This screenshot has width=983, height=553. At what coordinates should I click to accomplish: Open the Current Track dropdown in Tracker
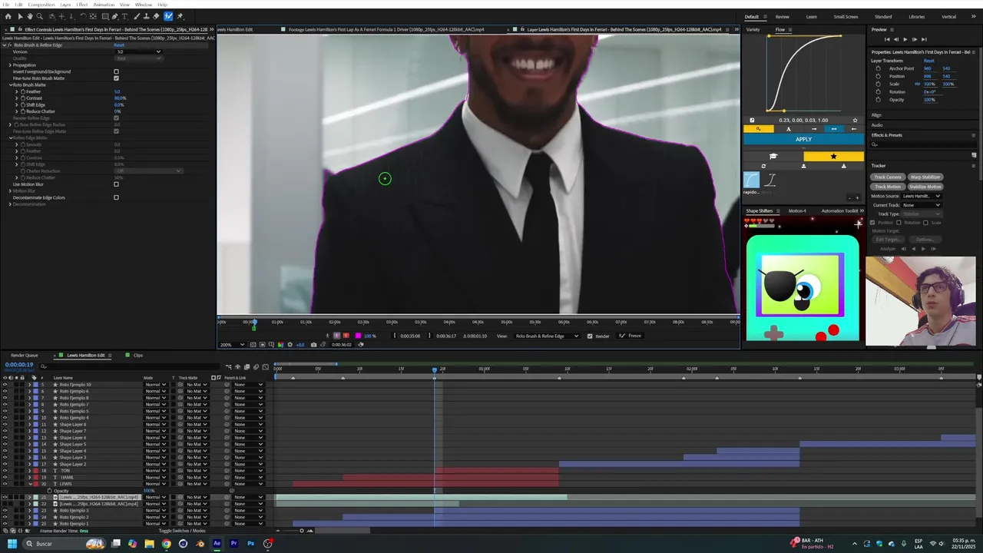click(x=922, y=205)
